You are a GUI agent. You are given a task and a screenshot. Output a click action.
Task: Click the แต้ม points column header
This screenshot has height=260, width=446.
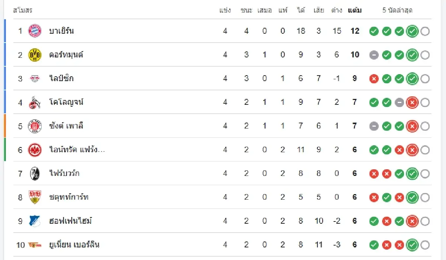[355, 10]
